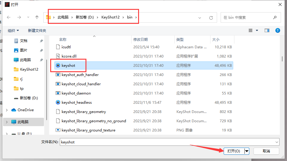Click keyshot_headless application icon
Screen dimensions: 287x161
[x=58, y=102]
